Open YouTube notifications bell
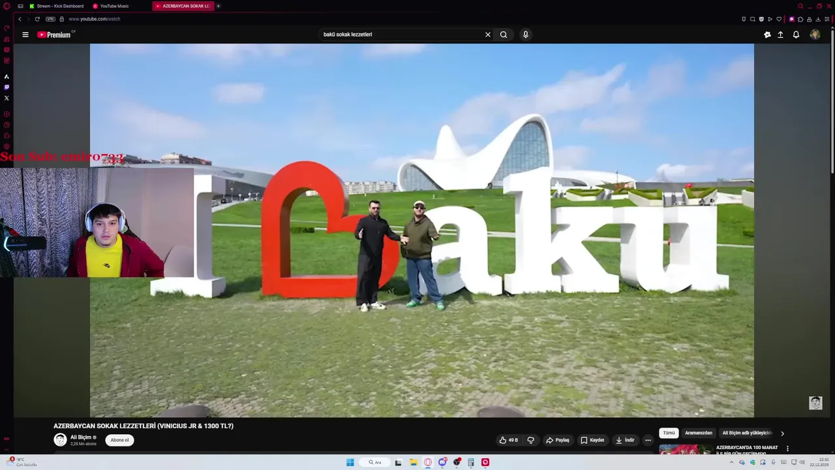Viewport: 835px width, 470px height. 796,35
